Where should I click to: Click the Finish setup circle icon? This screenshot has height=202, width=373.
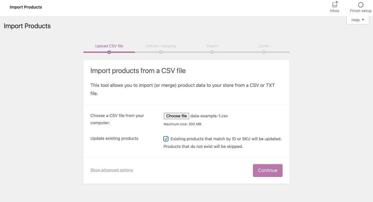(361, 5)
